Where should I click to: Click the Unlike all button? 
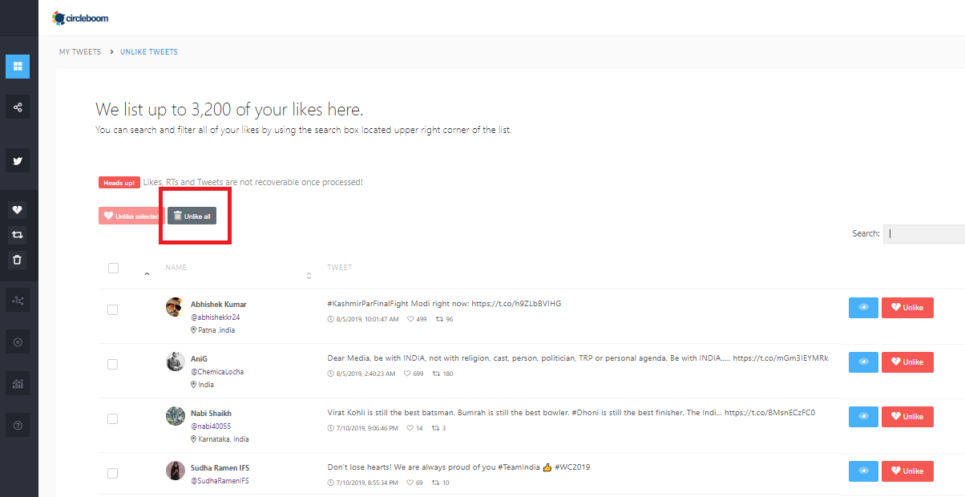pyautogui.click(x=192, y=216)
